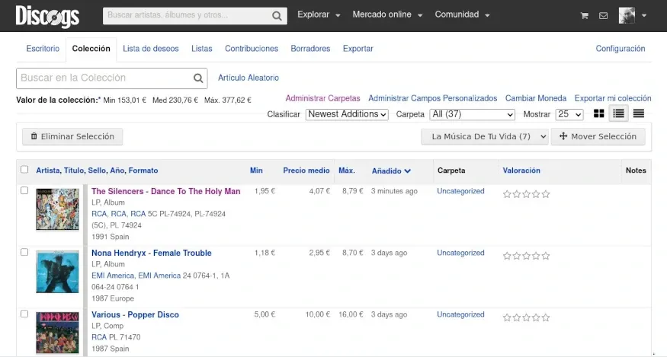This screenshot has height=357, width=667.
Task: Select Nona Hendryx row checkbox
Action: tap(24, 252)
